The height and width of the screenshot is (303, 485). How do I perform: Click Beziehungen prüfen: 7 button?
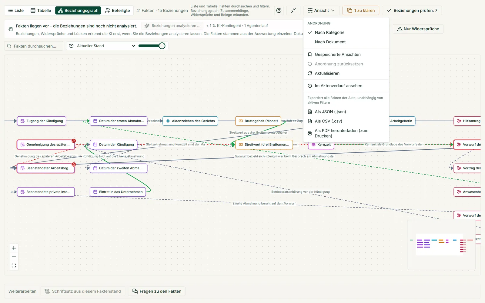[x=412, y=10]
